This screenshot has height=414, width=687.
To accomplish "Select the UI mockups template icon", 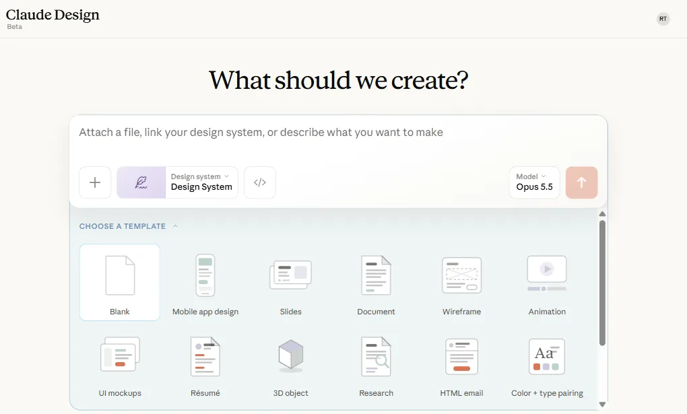I will coord(120,354).
